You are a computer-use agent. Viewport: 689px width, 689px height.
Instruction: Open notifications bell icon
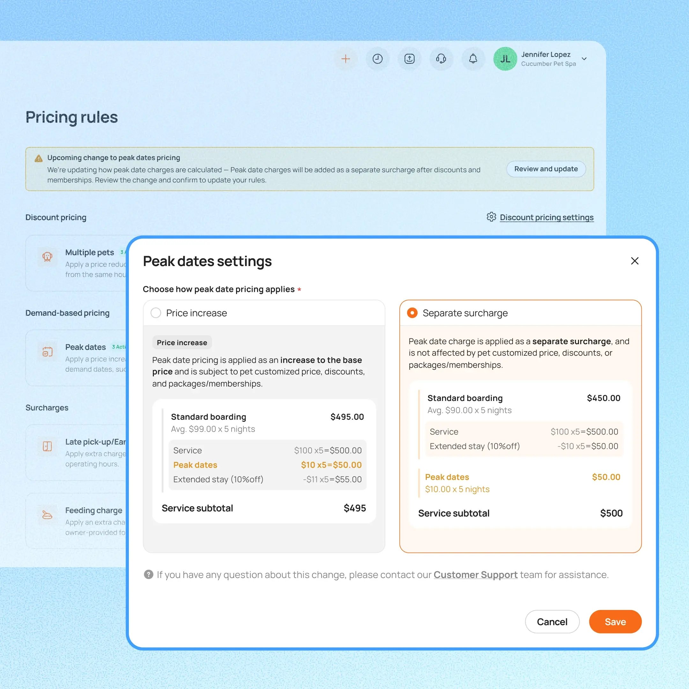473,59
